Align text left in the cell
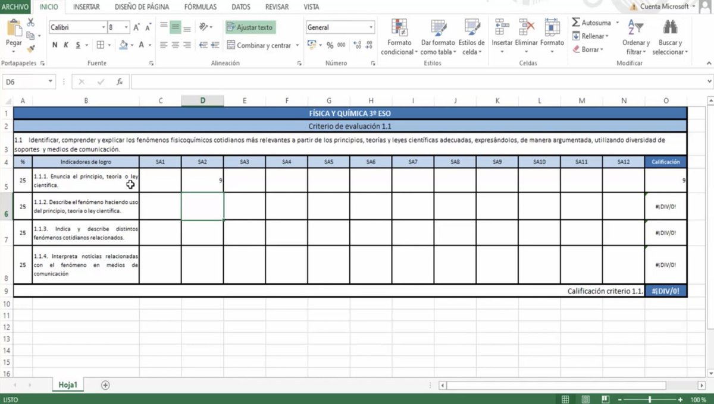The height and width of the screenshot is (404, 714). 164,45
